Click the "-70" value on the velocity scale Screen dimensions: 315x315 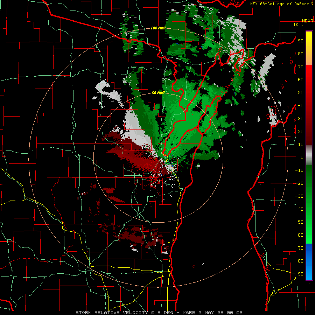click(x=299, y=248)
